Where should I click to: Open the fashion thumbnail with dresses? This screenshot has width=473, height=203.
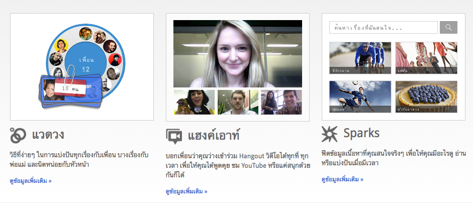pyautogui.click(x=426, y=58)
